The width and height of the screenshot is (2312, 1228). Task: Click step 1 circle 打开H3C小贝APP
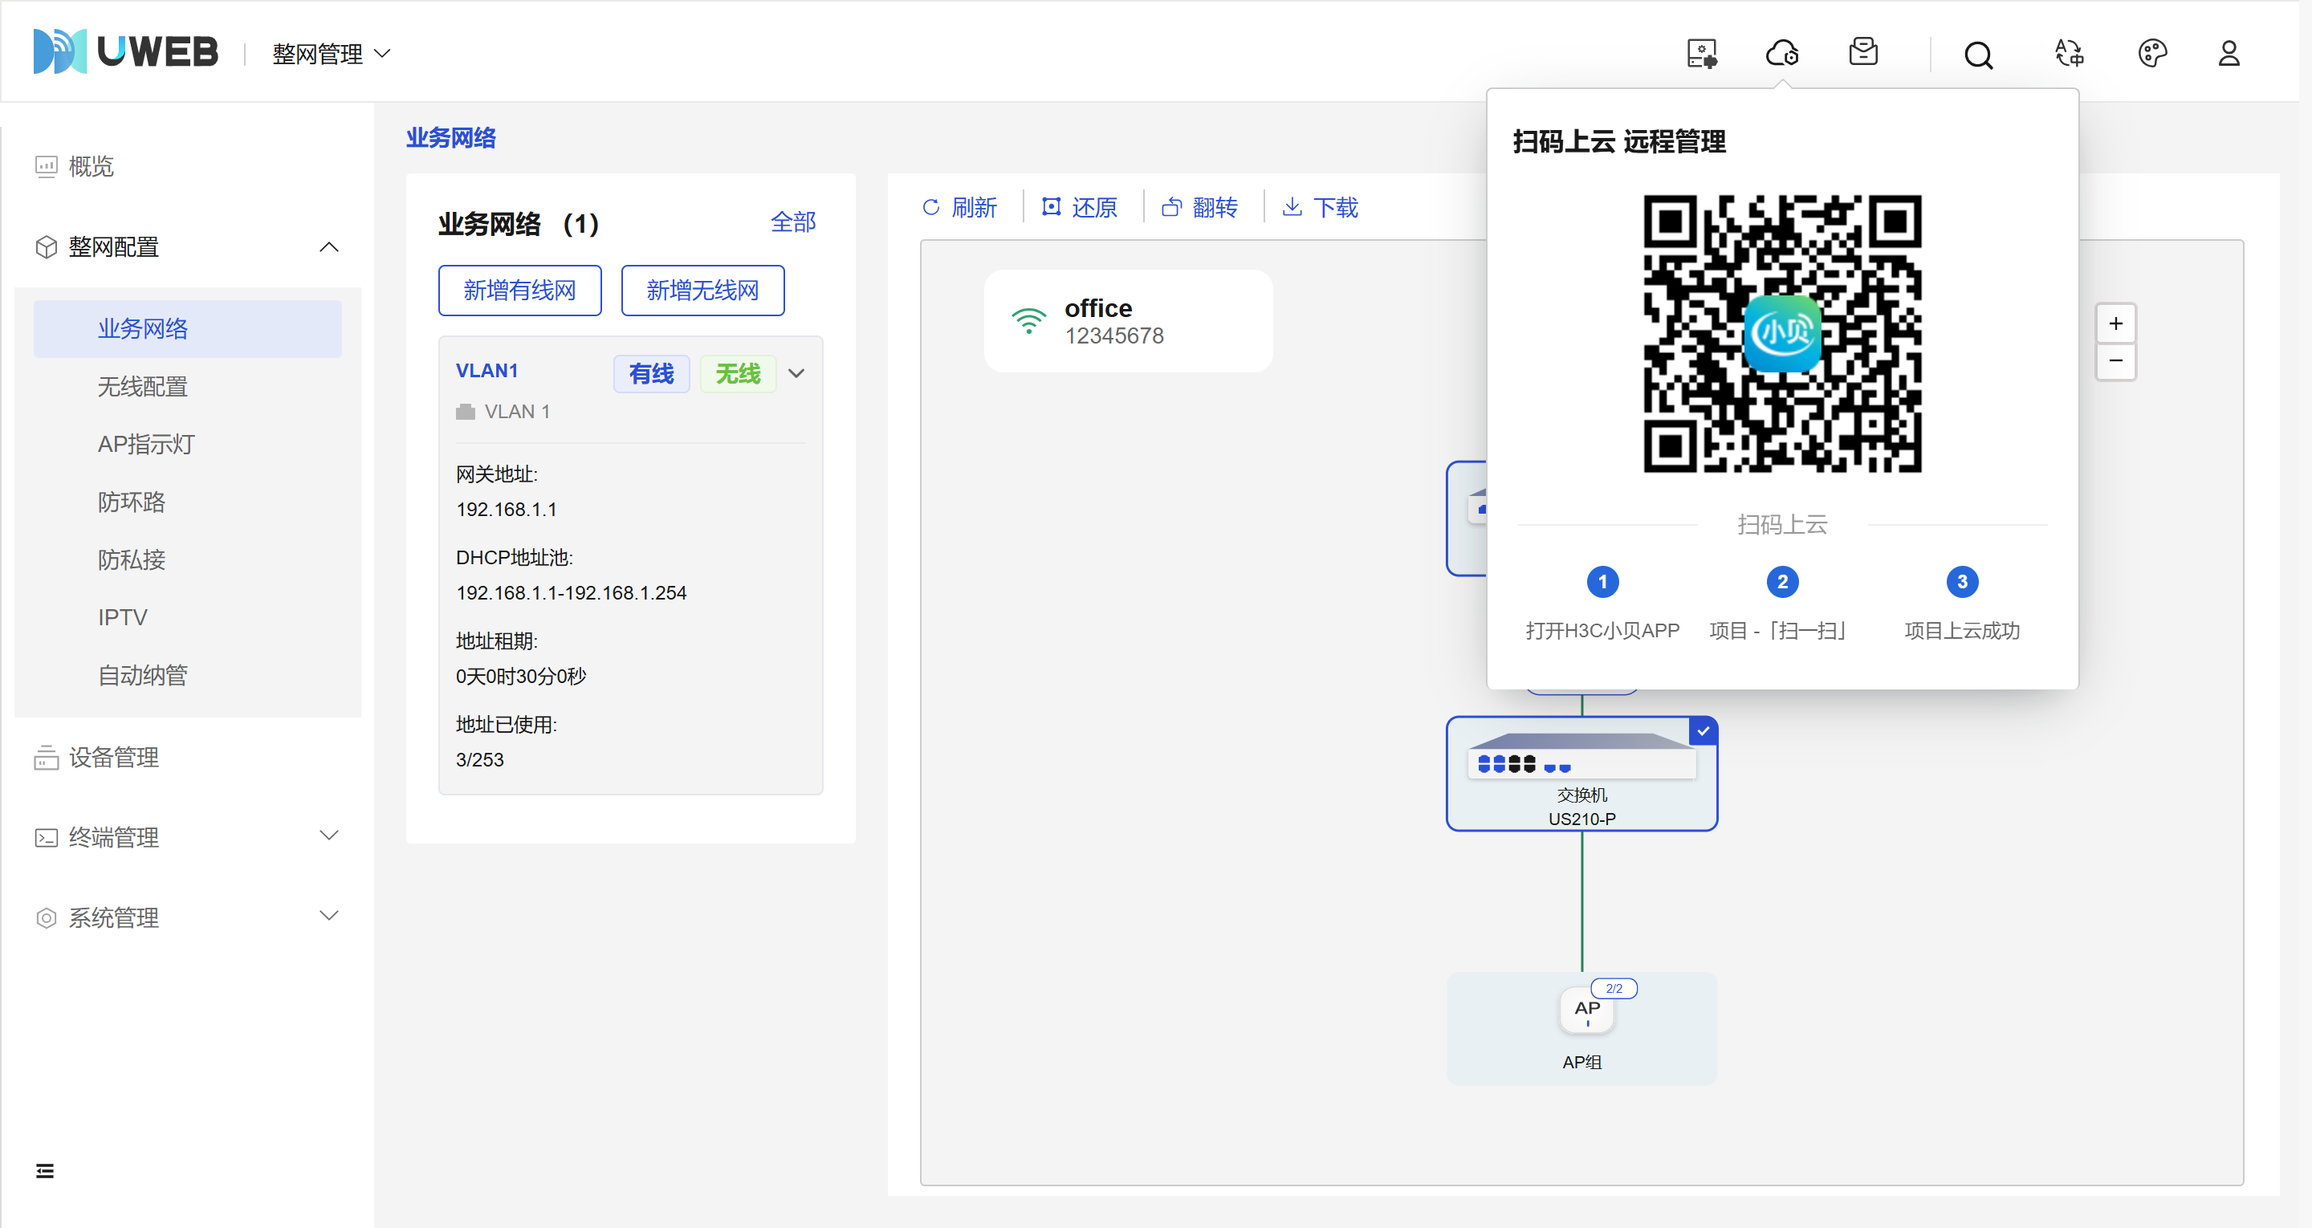click(1603, 582)
